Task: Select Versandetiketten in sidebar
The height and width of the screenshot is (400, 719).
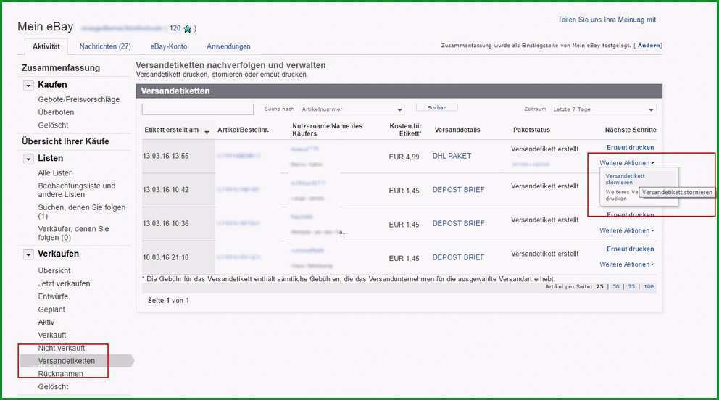Action: click(67, 361)
